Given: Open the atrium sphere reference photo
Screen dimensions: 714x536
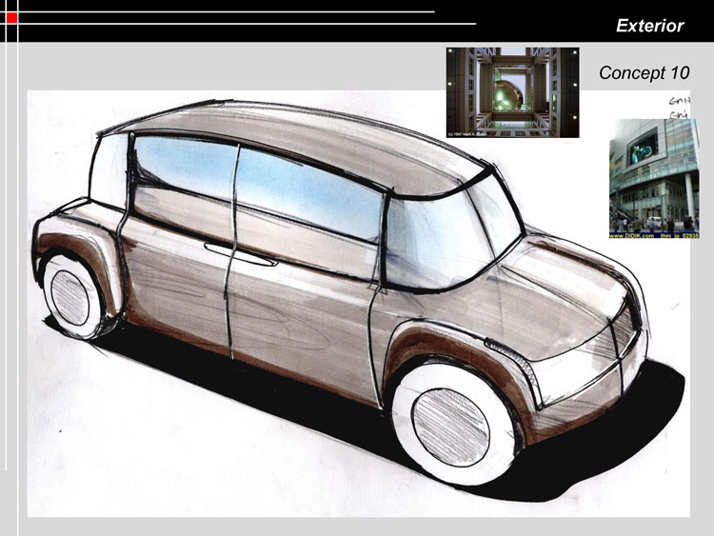Looking at the screenshot, I should [512, 92].
